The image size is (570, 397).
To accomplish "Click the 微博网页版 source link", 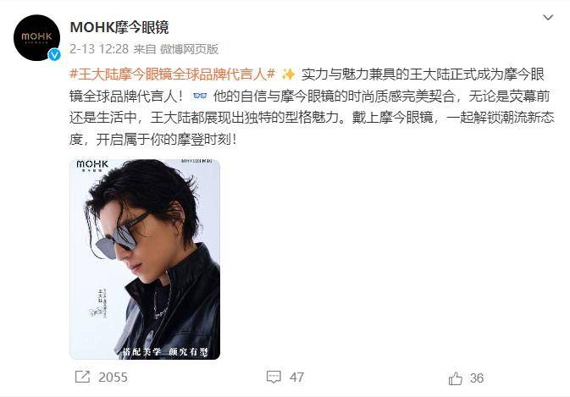I will click(x=189, y=49).
